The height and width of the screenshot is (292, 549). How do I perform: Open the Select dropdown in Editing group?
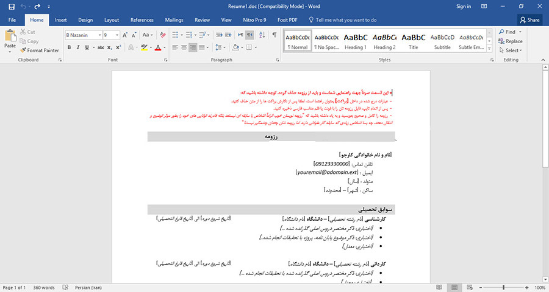coord(511,50)
